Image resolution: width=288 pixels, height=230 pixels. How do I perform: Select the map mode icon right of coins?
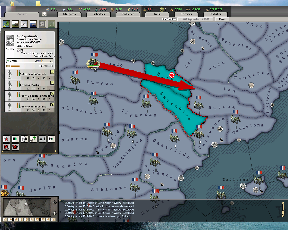32,219
